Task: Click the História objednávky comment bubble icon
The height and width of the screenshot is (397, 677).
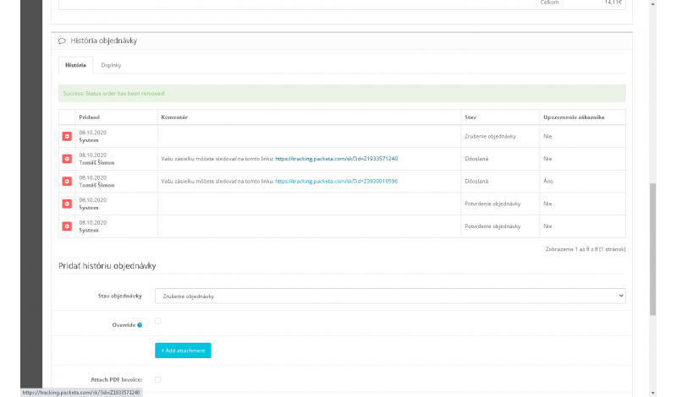Action: tap(62, 41)
